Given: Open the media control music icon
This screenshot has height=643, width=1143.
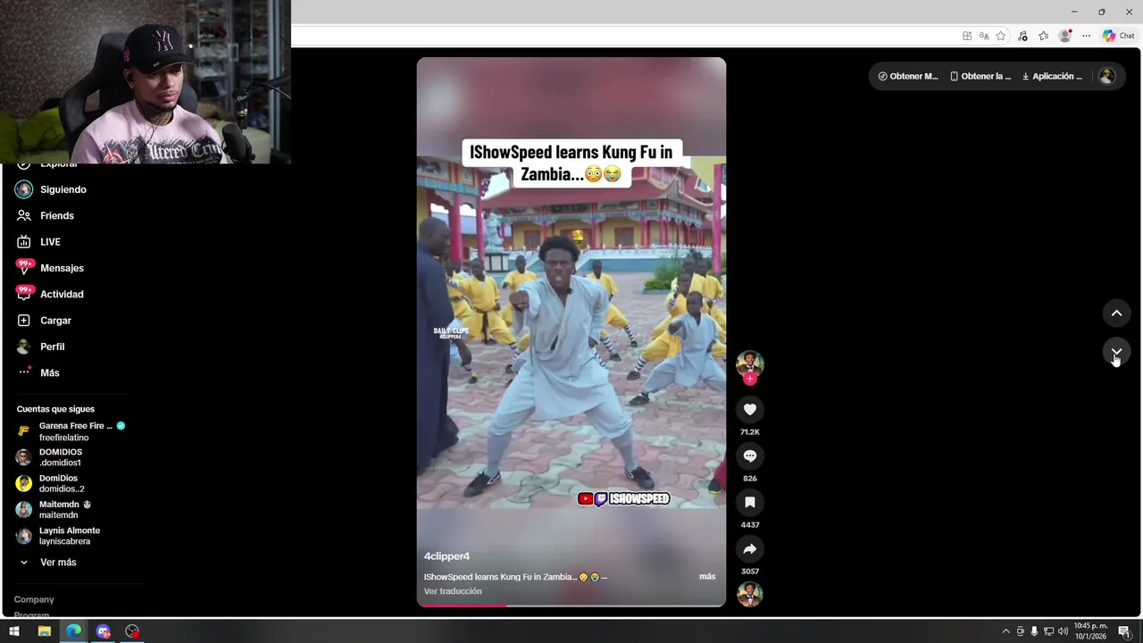Looking at the screenshot, I should click(x=1022, y=36).
